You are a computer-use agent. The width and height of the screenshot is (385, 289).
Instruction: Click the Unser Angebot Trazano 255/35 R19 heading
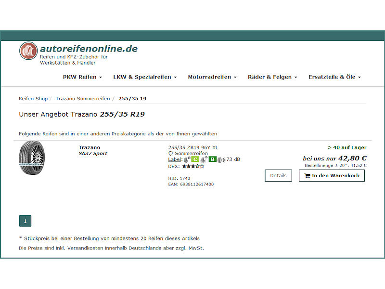82,115
